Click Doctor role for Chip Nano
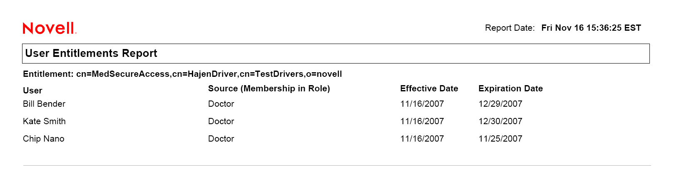674x169 pixels. pos(221,139)
